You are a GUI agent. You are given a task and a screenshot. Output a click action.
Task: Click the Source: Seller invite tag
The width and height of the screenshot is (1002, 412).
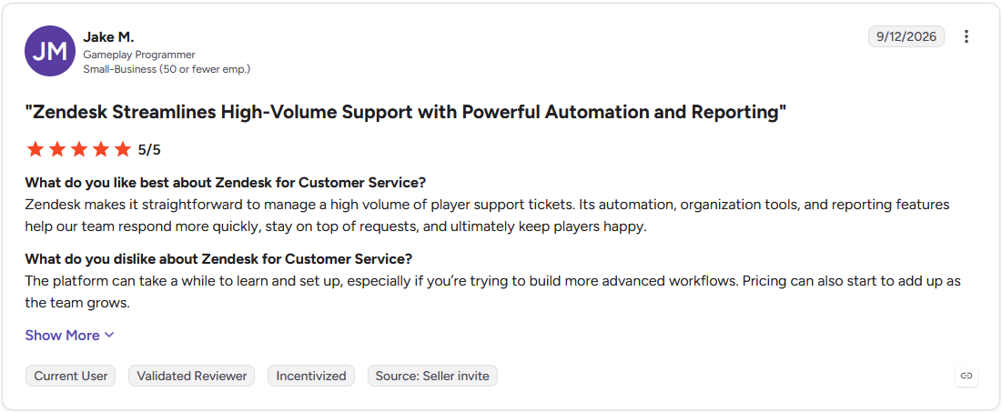pos(432,377)
